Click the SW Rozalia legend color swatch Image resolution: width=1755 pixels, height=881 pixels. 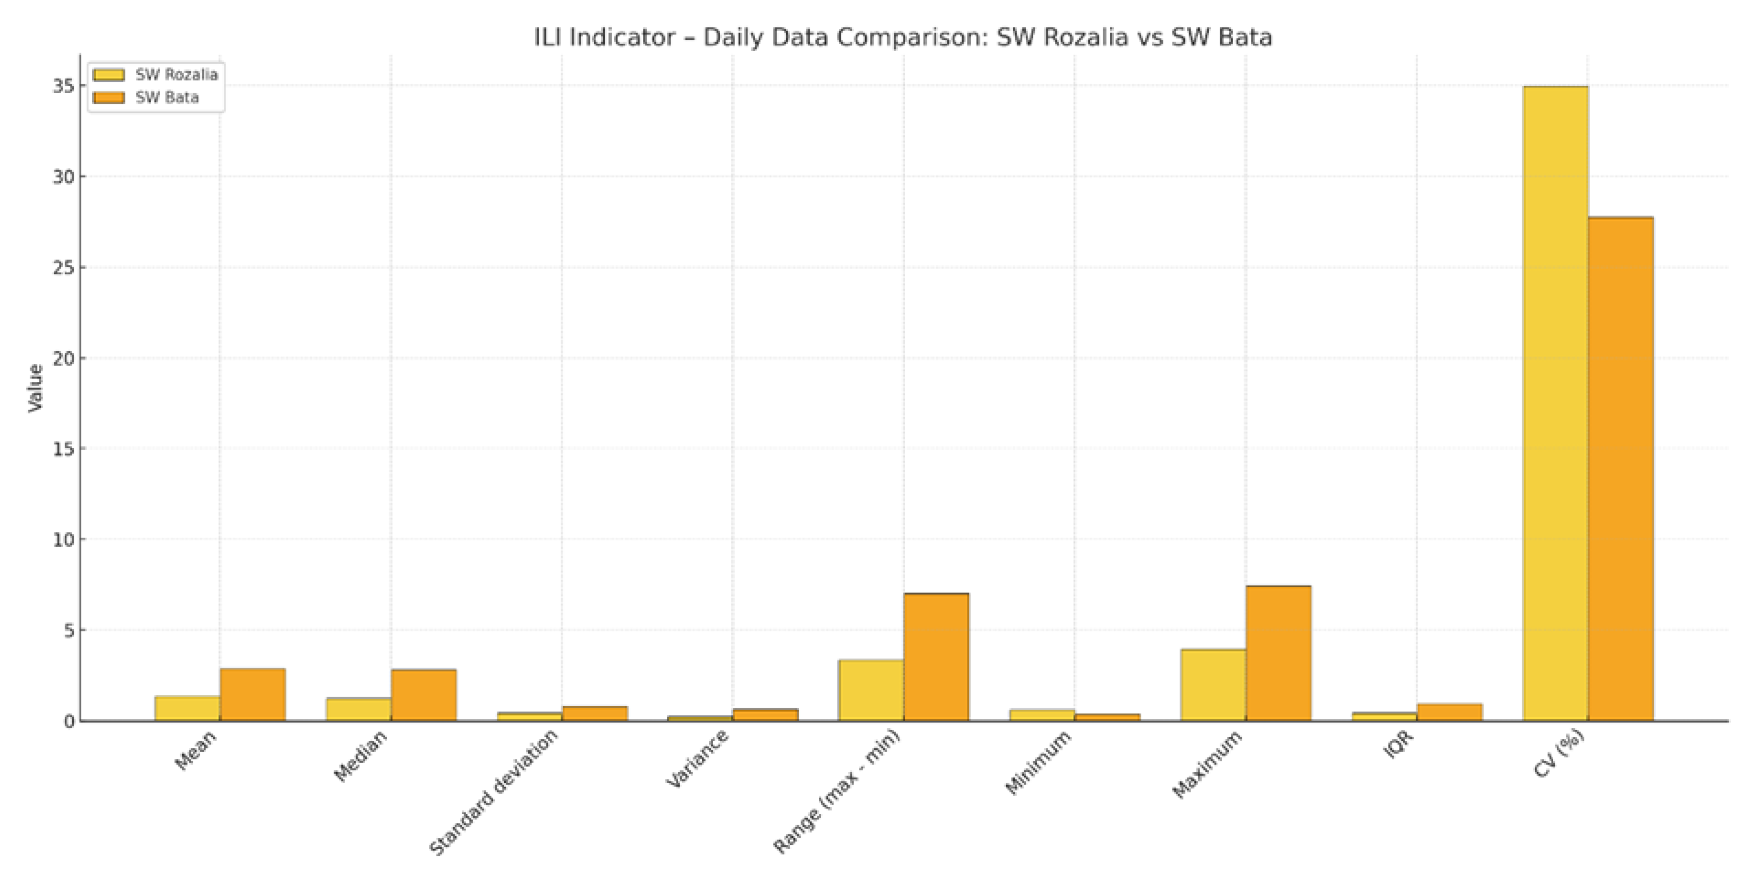click(x=109, y=75)
